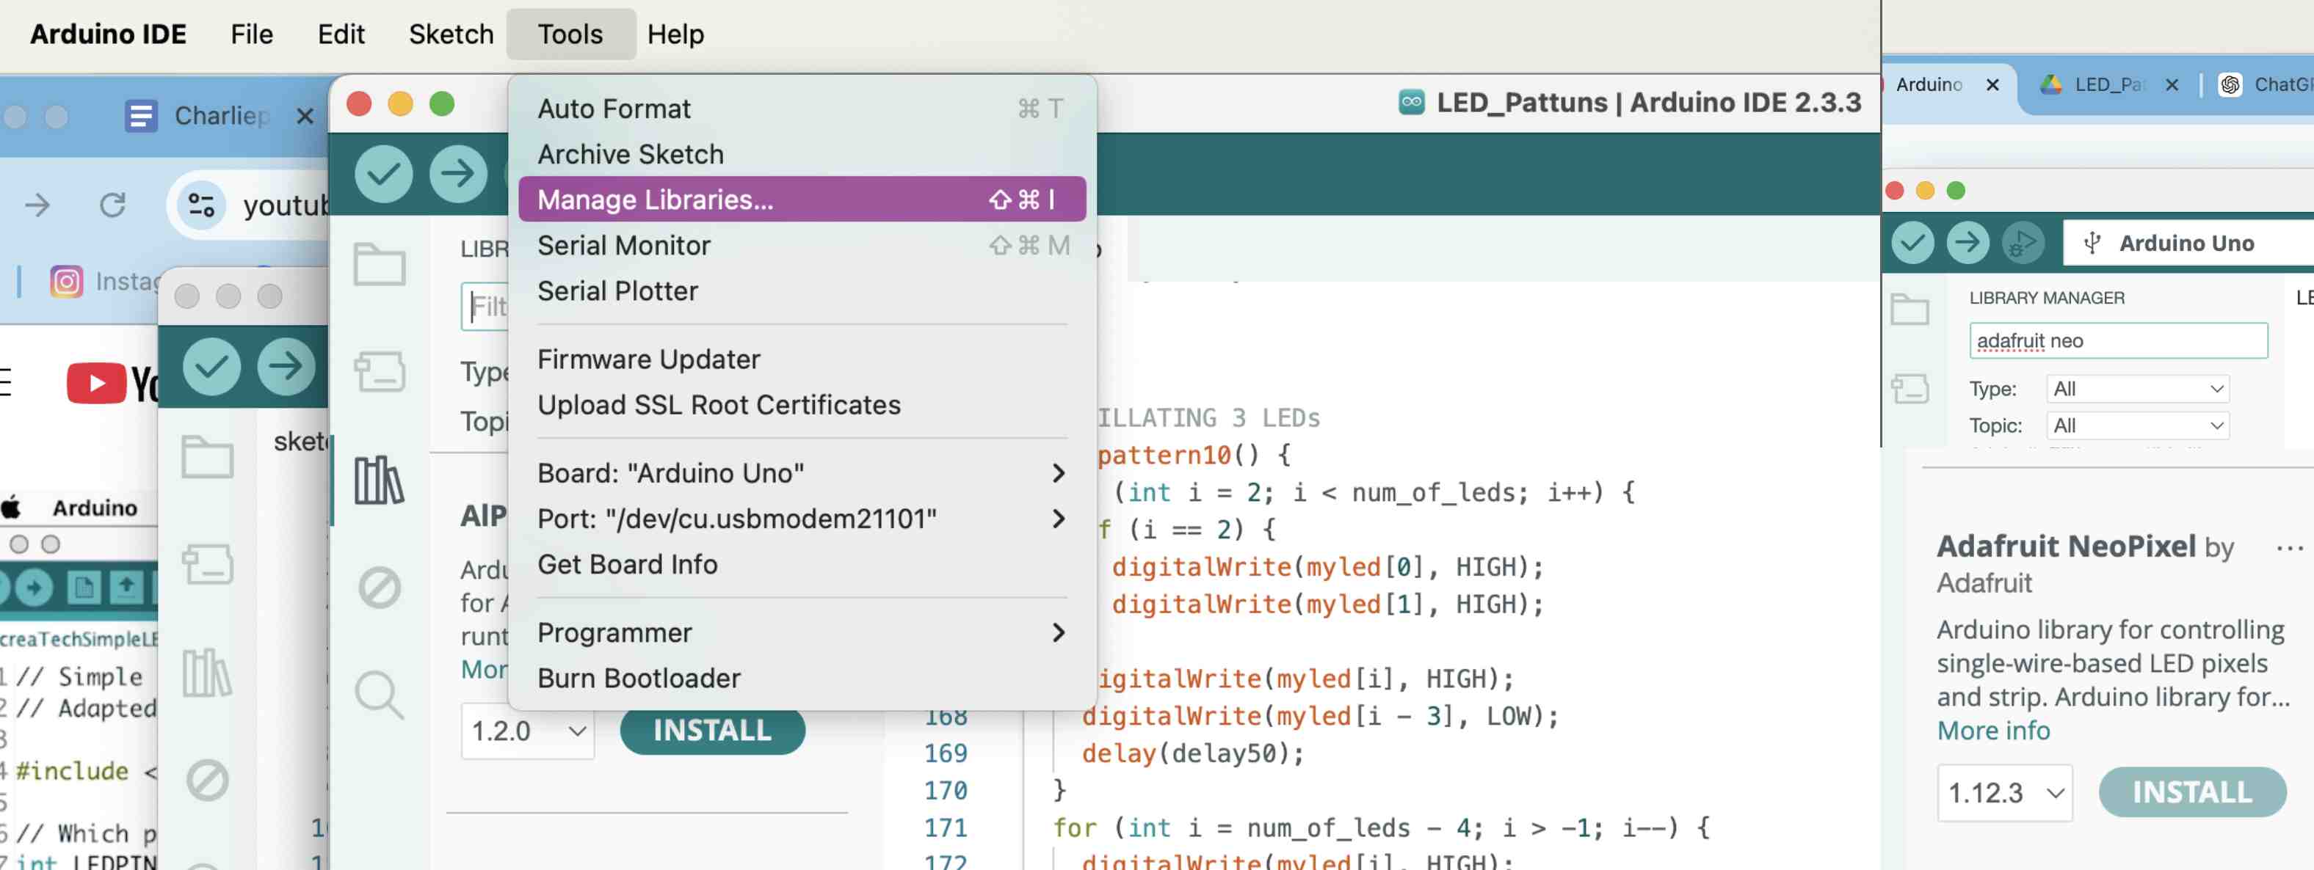
Task: Click Upload button in right Arduino Uno window
Action: (1967, 242)
